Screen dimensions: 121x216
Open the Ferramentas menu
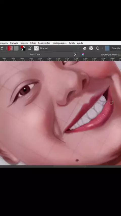tap(44, 43)
